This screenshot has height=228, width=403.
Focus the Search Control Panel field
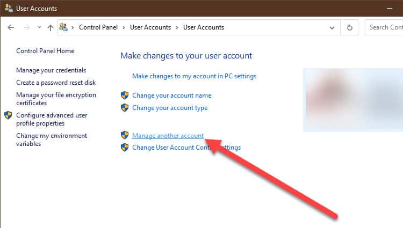(384, 27)
